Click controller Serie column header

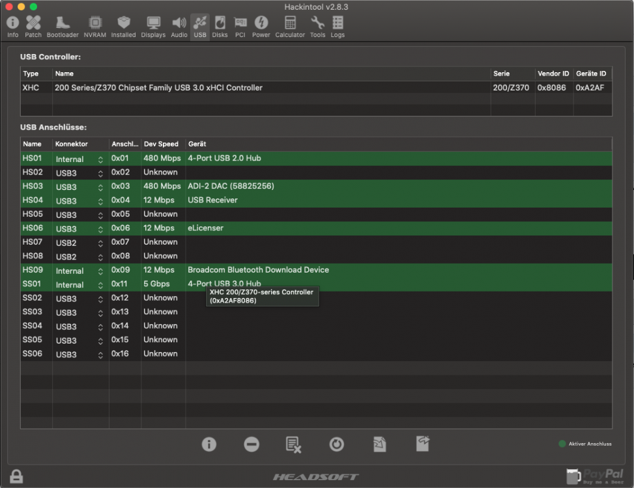513,74
